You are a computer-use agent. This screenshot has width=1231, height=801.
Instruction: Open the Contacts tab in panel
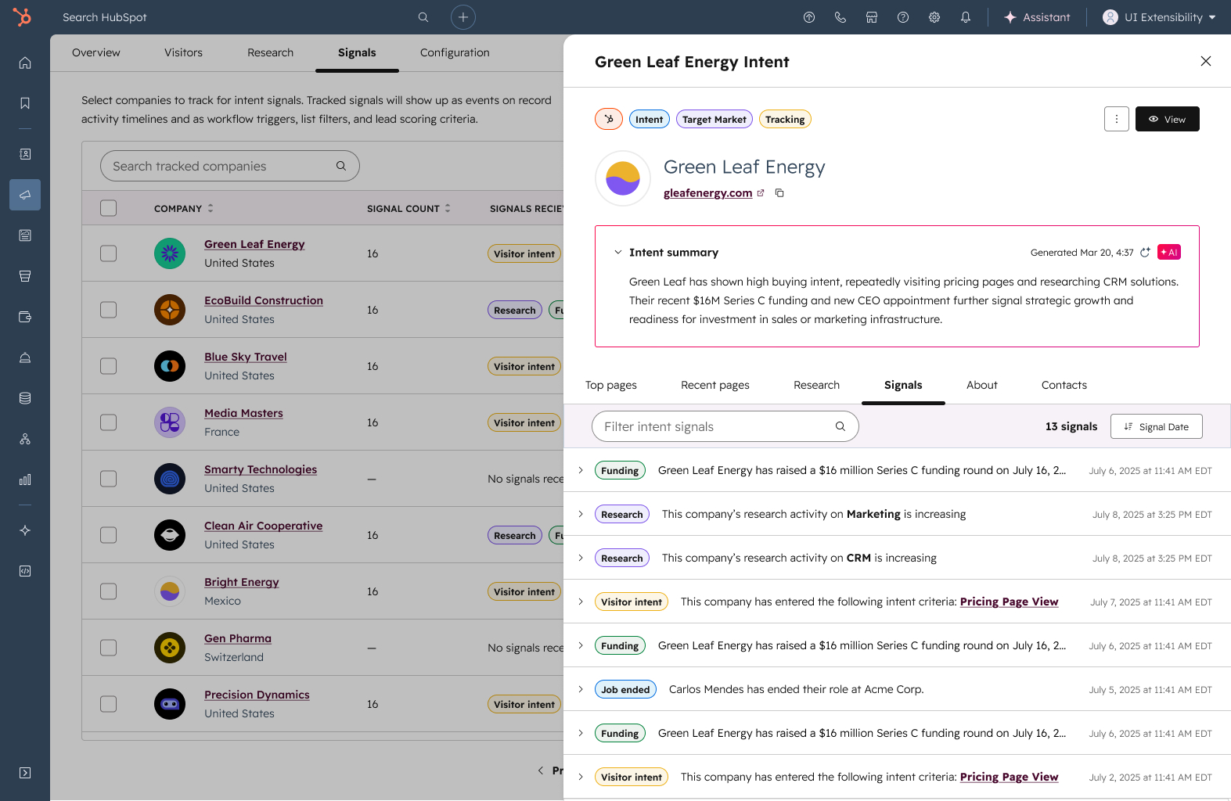(x=1064, y=385)
